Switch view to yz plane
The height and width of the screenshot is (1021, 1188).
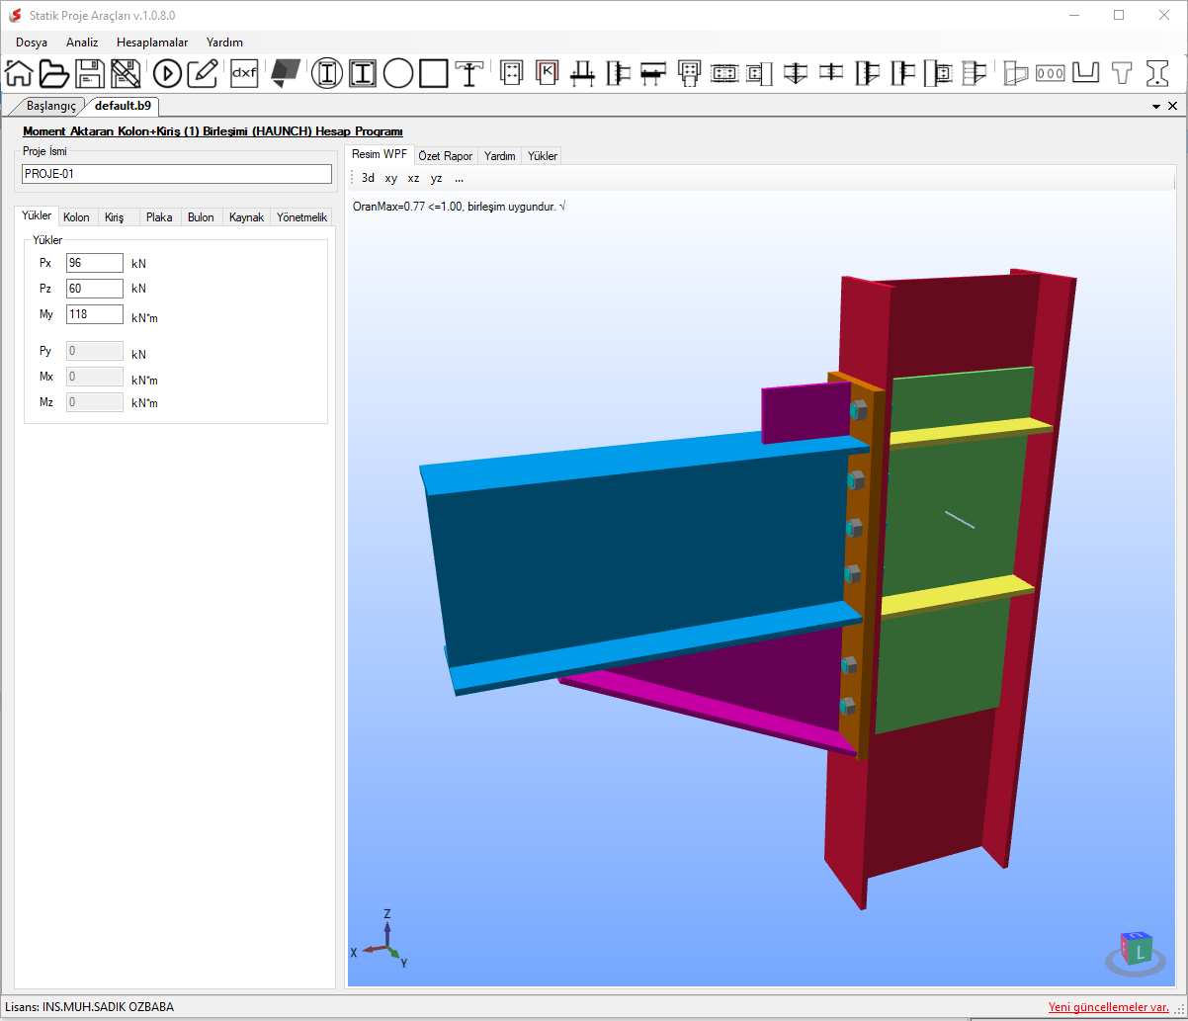click(437, 179)
